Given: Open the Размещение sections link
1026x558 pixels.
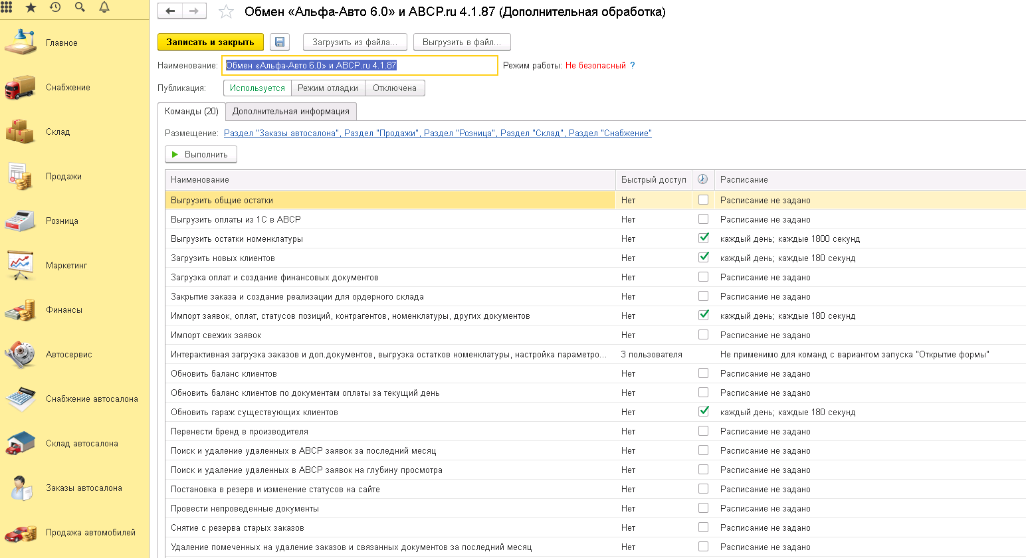Looking at the screenshot, I should pos(438,134).
